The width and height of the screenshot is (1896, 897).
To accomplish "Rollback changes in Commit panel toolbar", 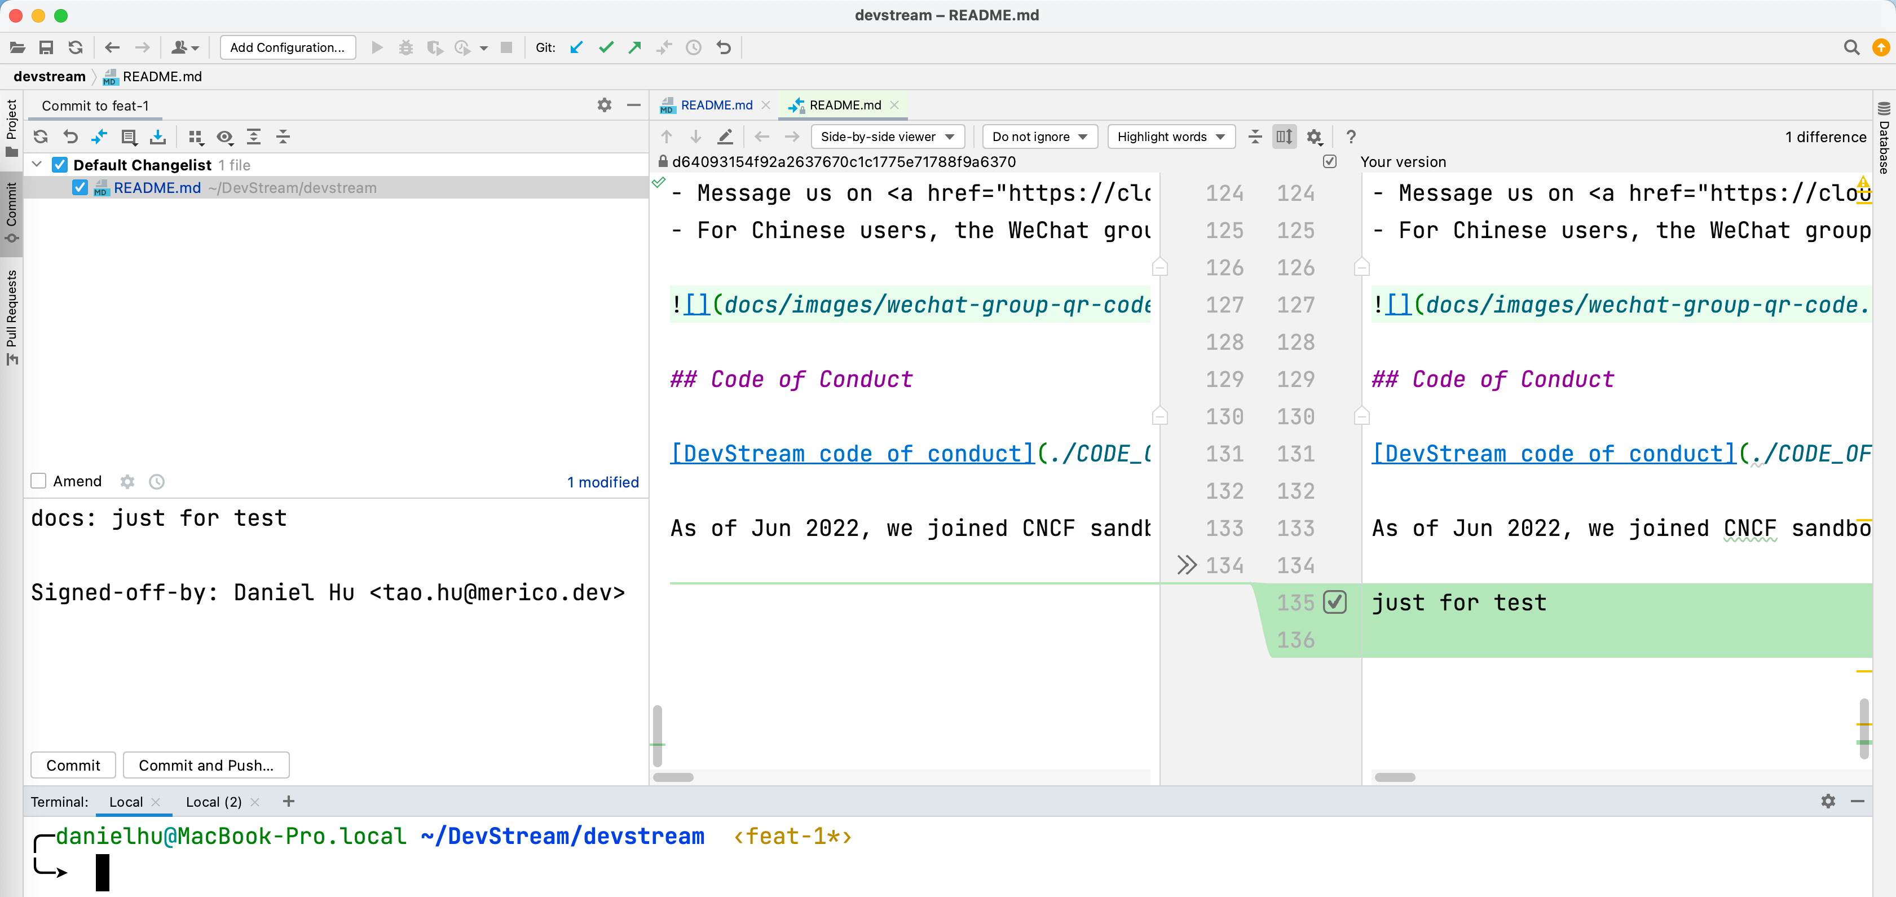I will point(70,137).
